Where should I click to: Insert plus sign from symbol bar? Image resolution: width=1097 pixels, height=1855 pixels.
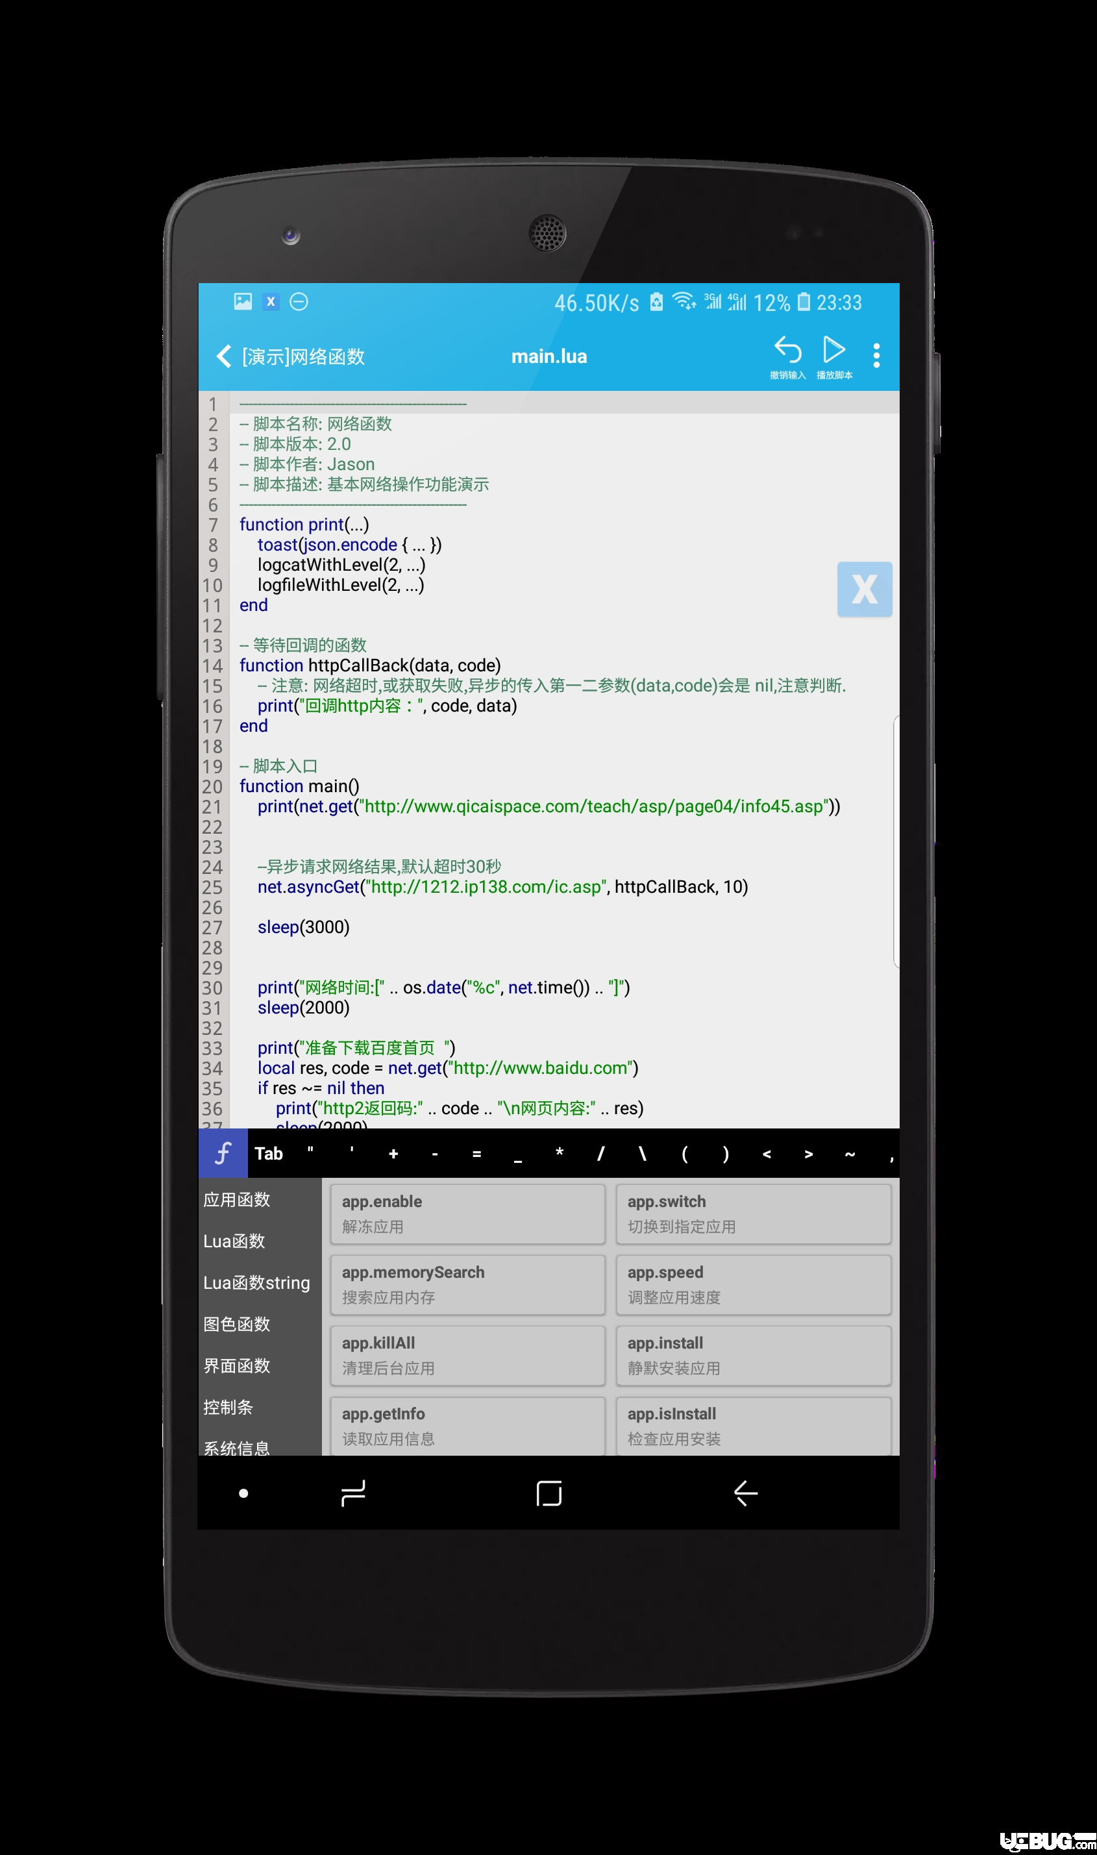(393, 1153)
